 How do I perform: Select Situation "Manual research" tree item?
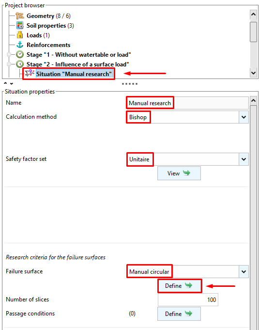(74, 74)
